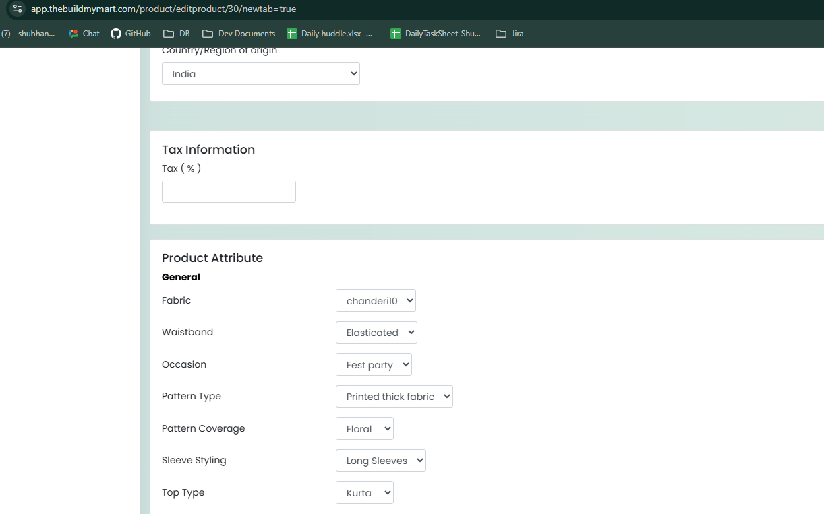Open the Top Type dropdown showing Kurta
824x514 pixels.
click(x=365, y=492)
